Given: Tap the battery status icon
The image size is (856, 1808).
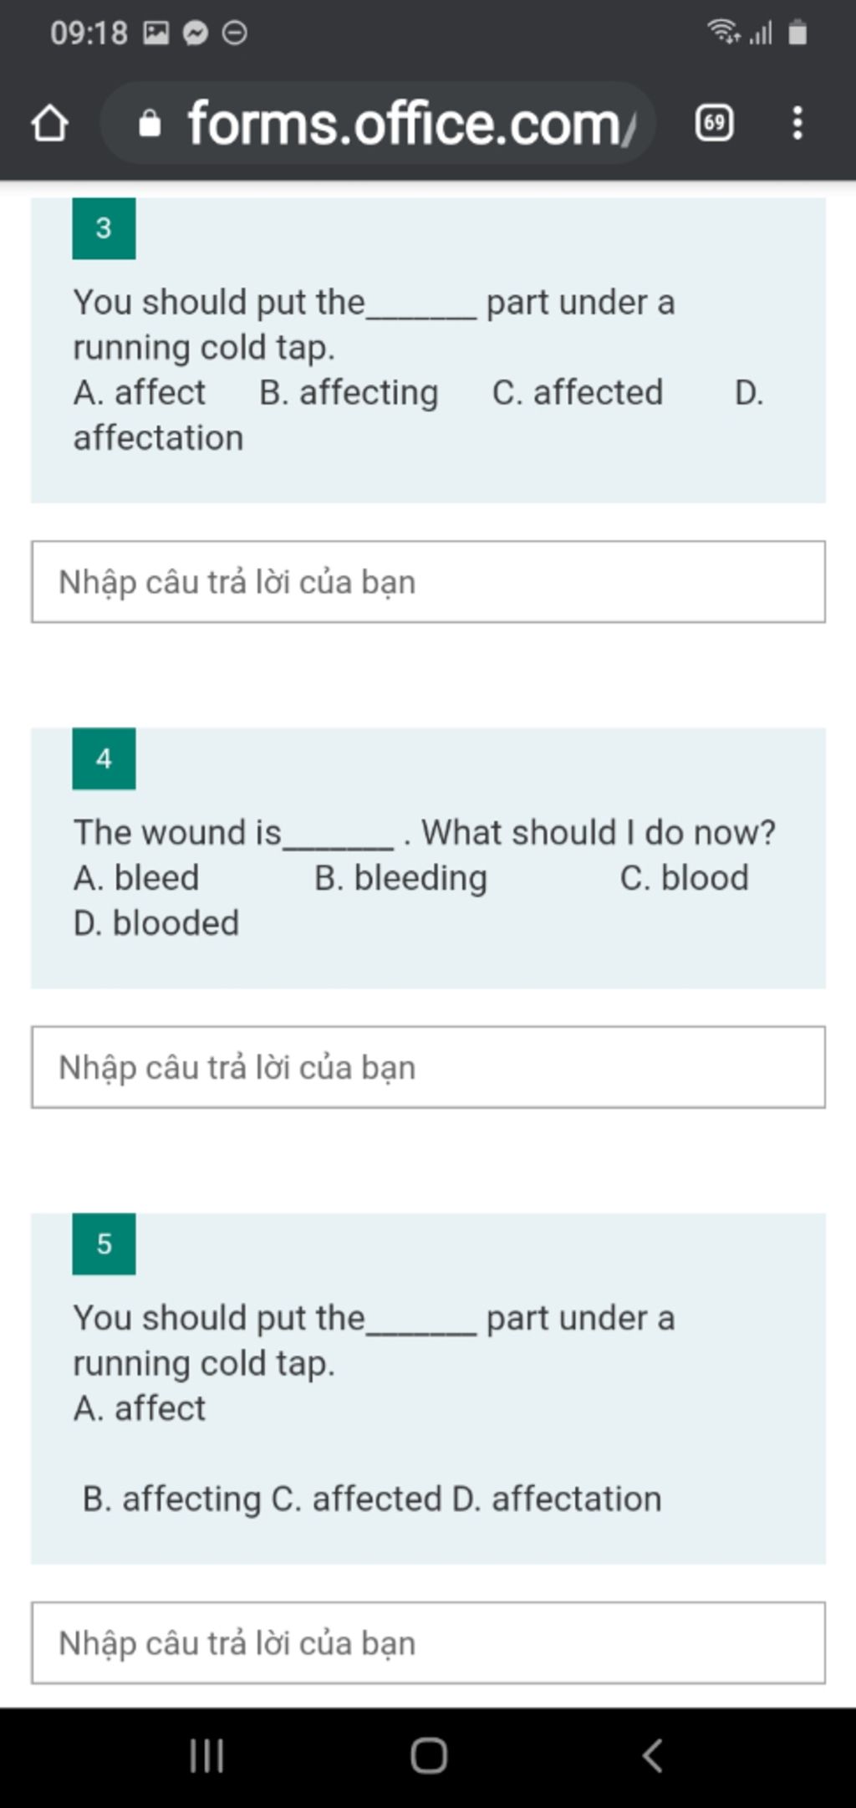Looking at the screenshot, I should point(797,32).
